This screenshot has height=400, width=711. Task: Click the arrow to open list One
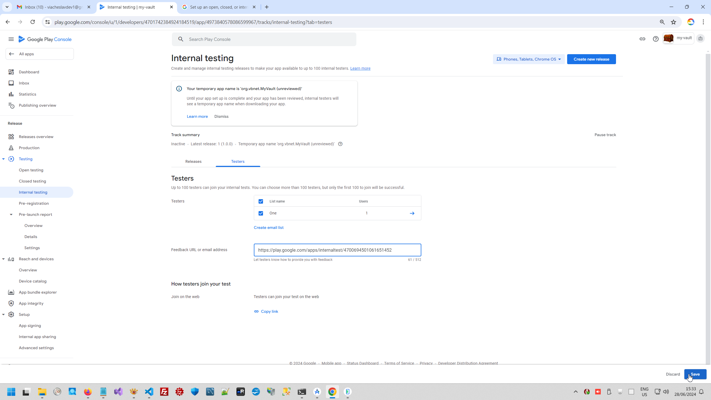click(x=412, y=213)
